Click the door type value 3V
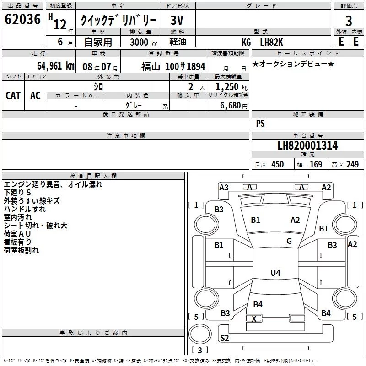The height and width of the screenshot is (366, 366). pyautogui.click(x=177, y=20)
